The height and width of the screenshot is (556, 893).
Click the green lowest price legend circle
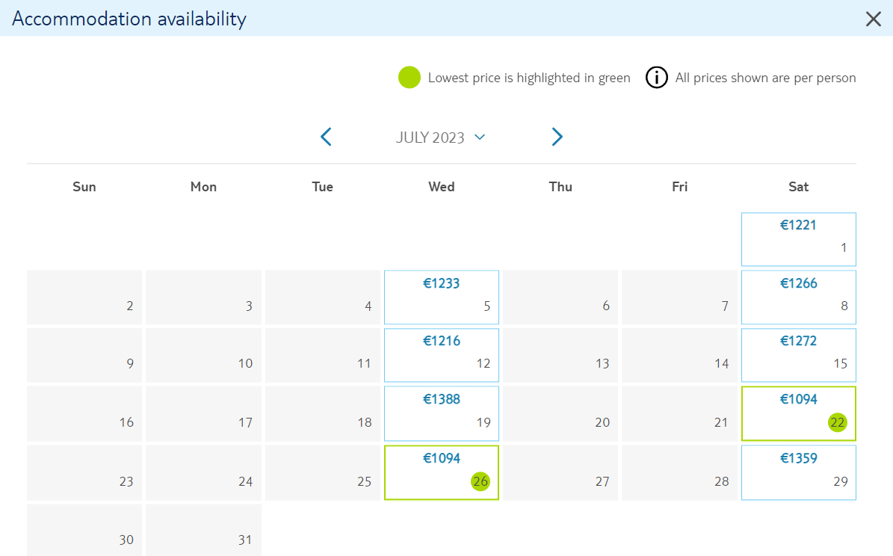(x=409, y=78)
